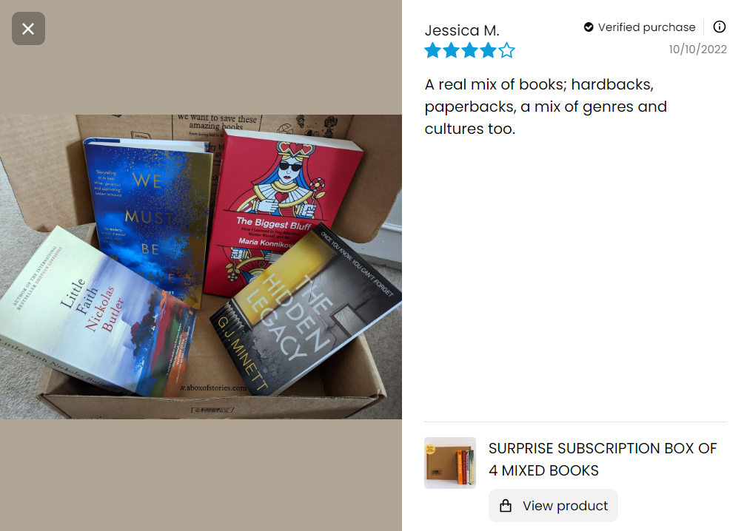744x531 pixels.
Task: Open the verified purchase info icon
Action: pos(720,27)
